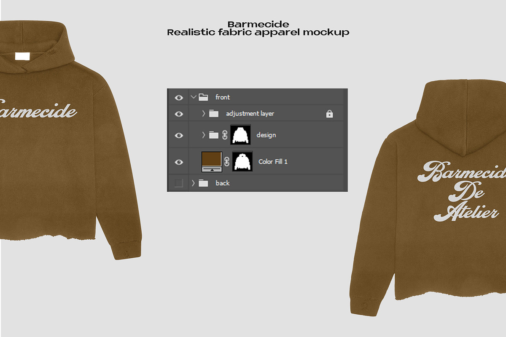Select the 'back' layer name

pos(223,183)
